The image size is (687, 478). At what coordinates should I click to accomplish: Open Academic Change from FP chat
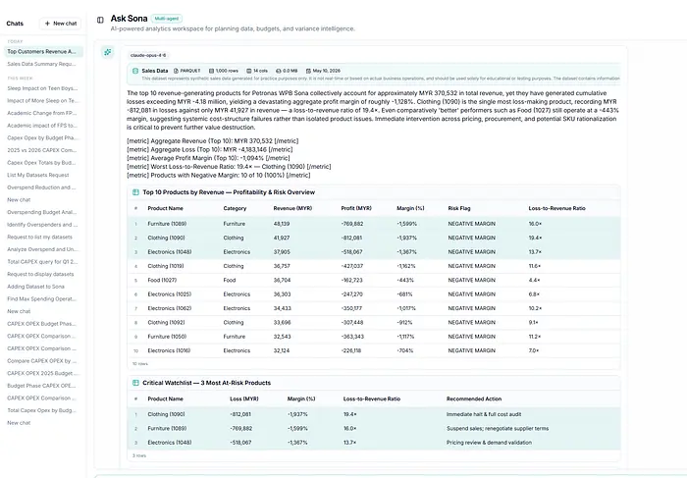[43, 113]
